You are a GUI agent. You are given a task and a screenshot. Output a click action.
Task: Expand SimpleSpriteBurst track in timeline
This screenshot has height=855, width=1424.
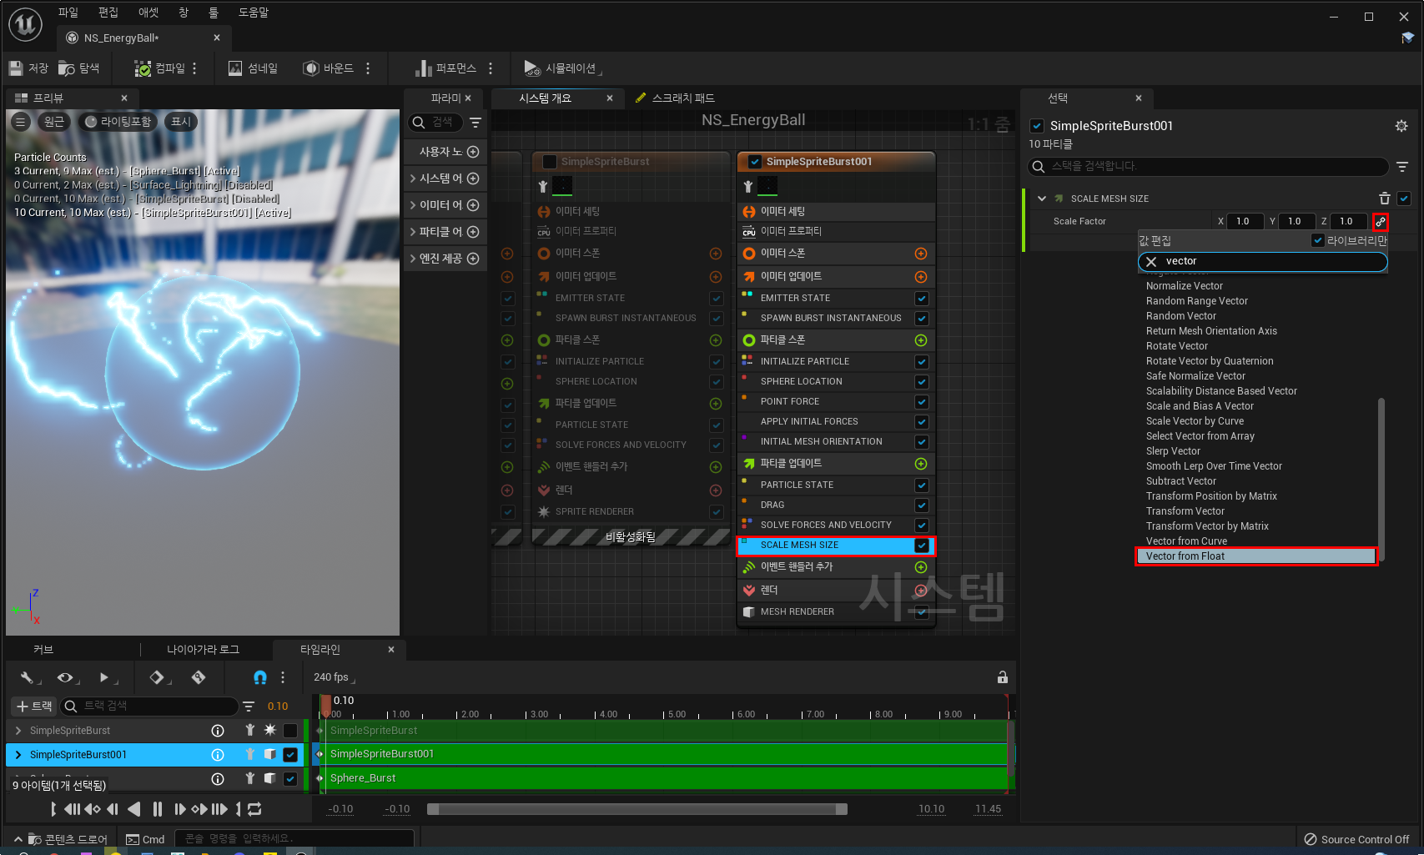[x=18, y=731]
